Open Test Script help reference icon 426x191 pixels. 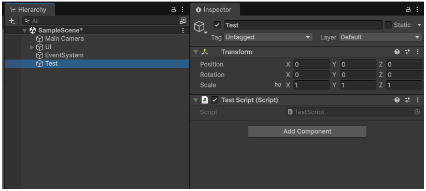(x=397, y=100)
